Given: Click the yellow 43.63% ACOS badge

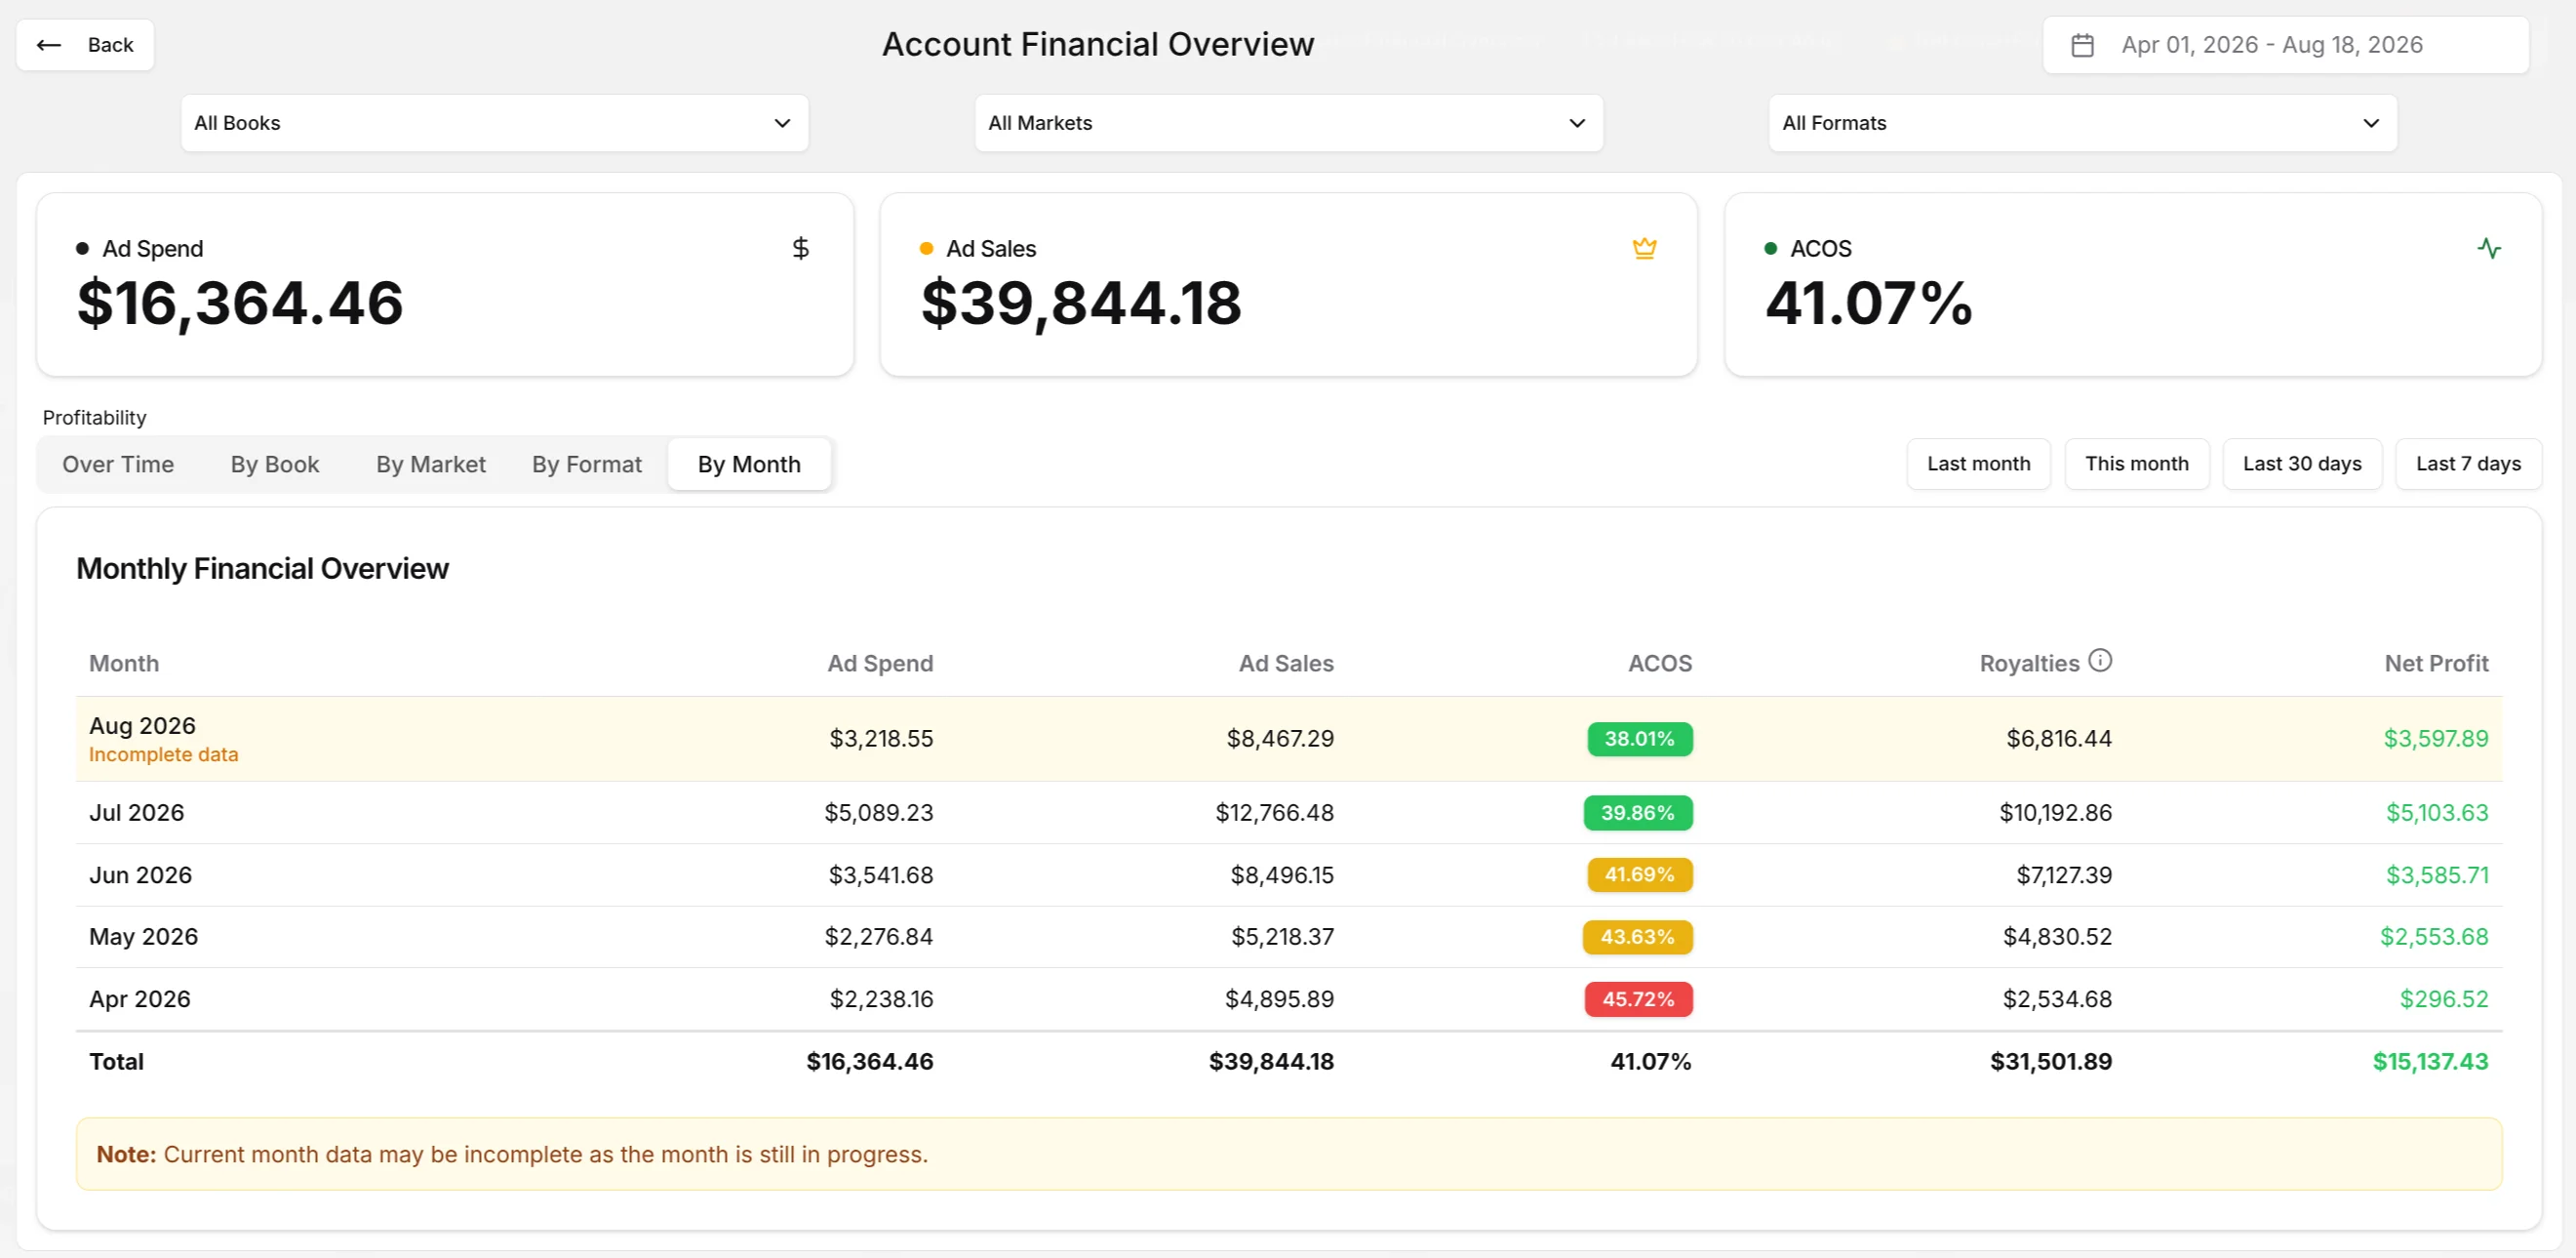Looking at the screenshot, I should coord(1637,937).
